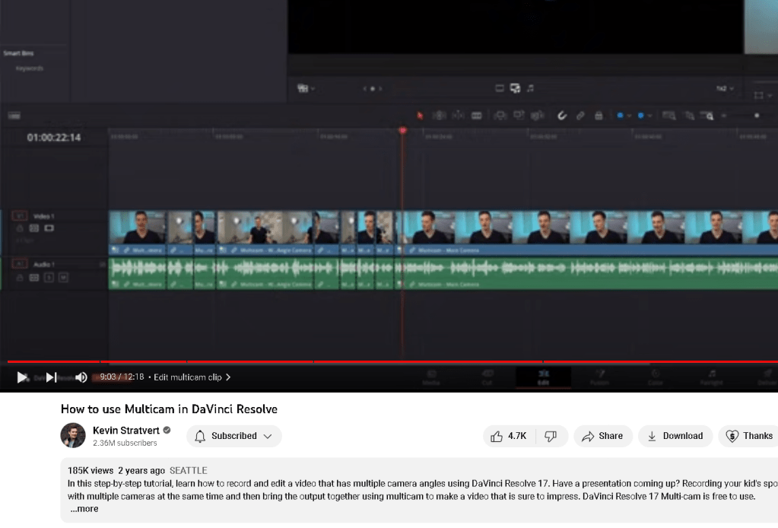The image size is (778, 528).
Task: Click the Overwrite Clip toolbar icon
Action: coord(519,115)
